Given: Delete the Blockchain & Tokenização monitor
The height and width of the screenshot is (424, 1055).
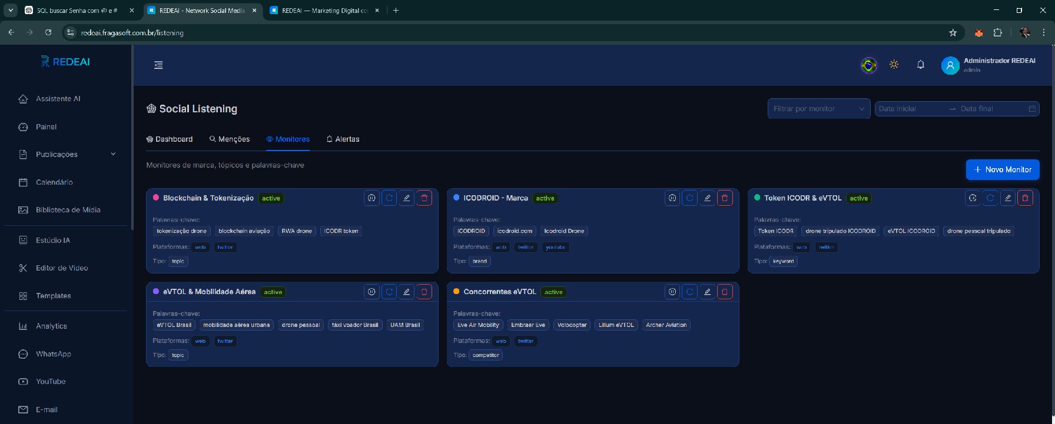Looking at the screenshot, I should coord(424,198).
